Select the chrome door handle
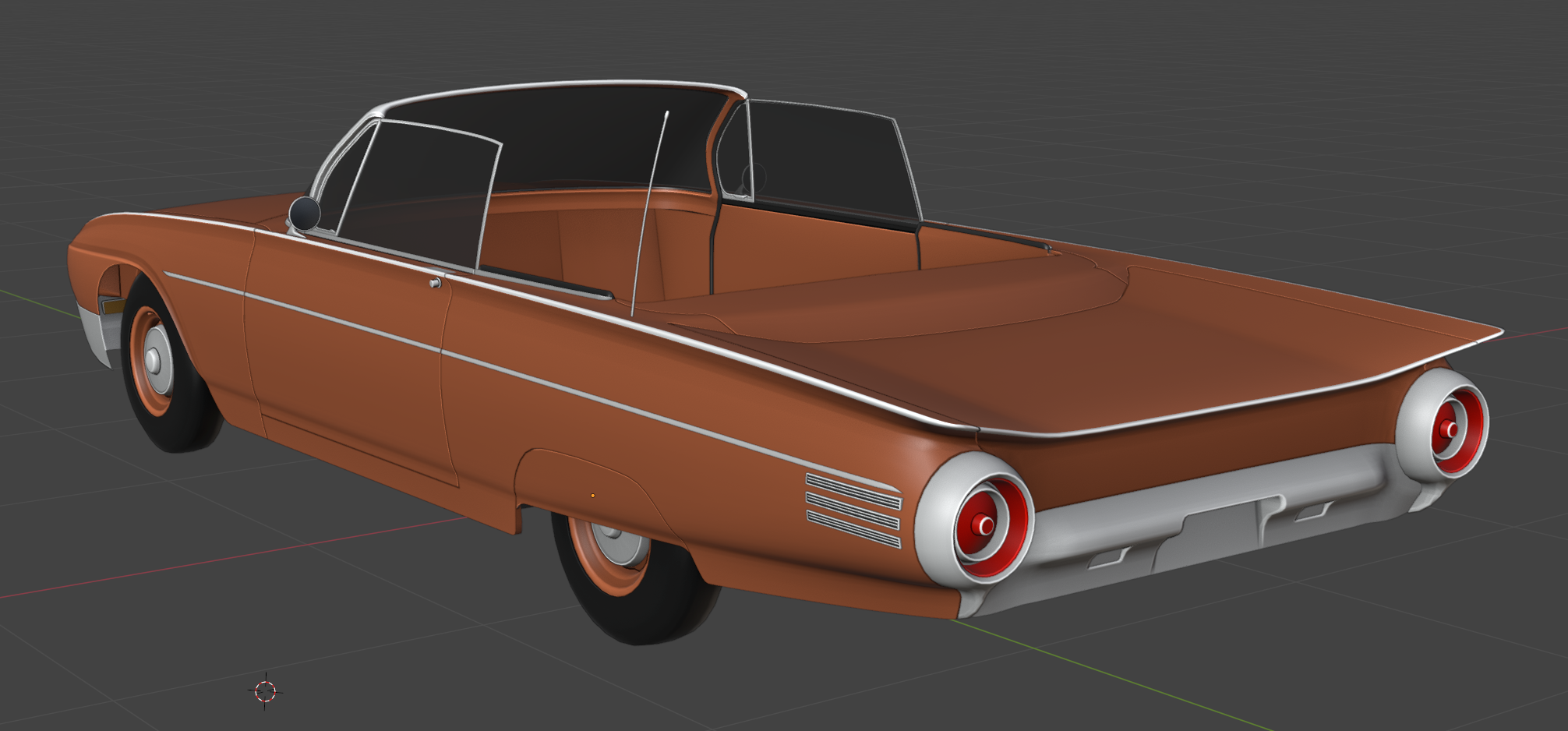 436,282
